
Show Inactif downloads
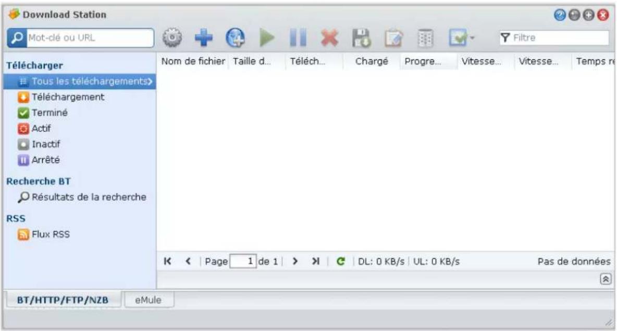[x=39, y=144]
